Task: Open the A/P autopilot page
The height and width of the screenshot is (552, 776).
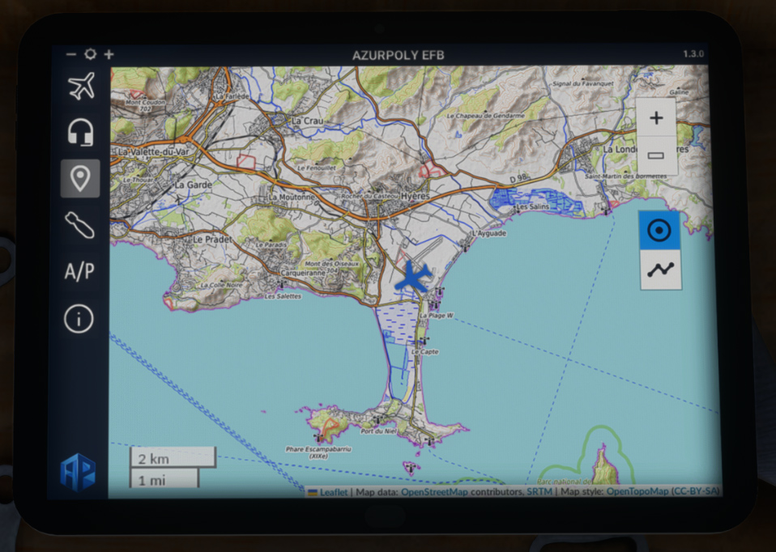Action: coord(80,272)
